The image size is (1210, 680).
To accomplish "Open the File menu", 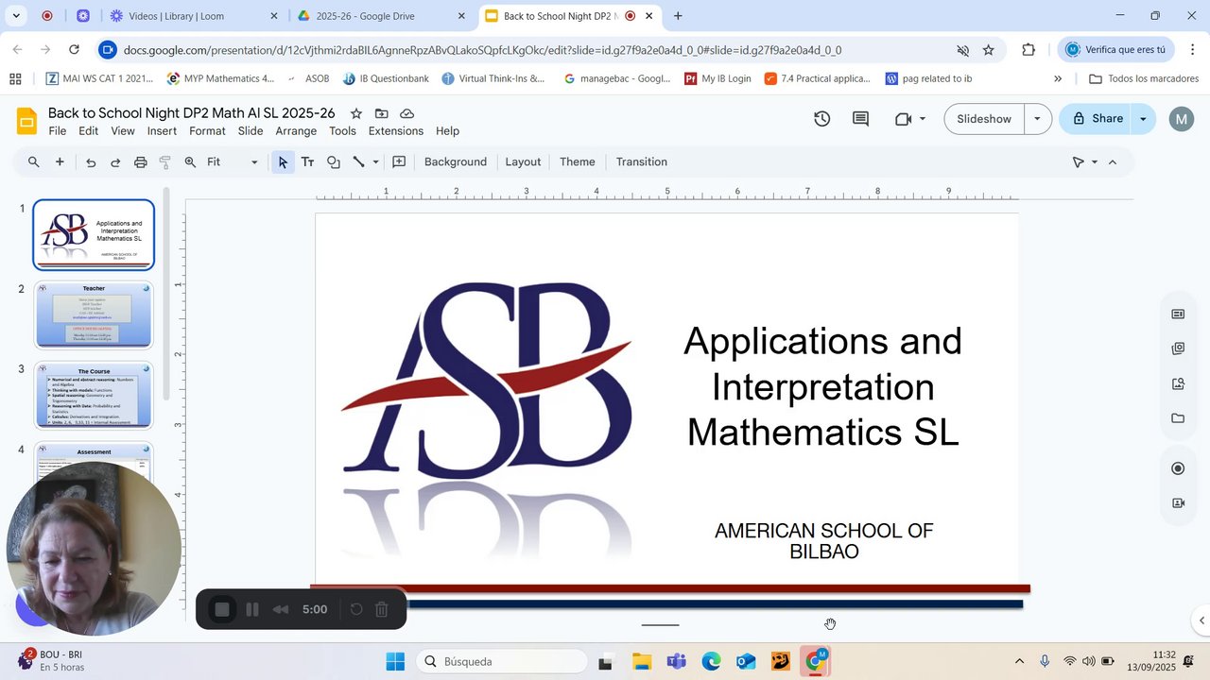I will click(58, 131).
